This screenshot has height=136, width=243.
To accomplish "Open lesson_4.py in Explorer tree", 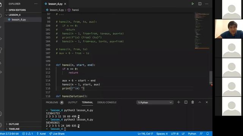I will tap(19, 20).
